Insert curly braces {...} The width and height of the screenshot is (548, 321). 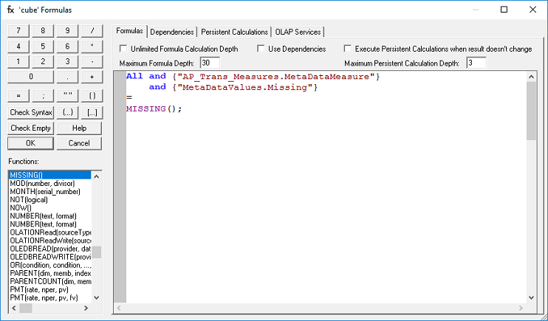[x=67, y=112]
